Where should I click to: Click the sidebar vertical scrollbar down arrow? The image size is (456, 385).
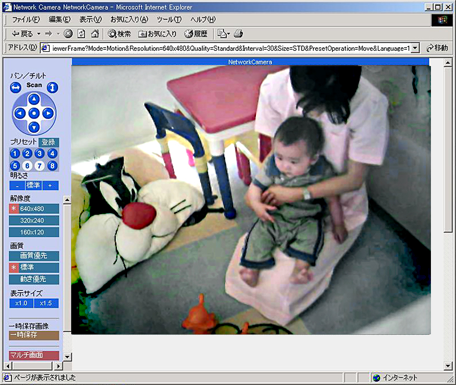(x=67, y=357)
